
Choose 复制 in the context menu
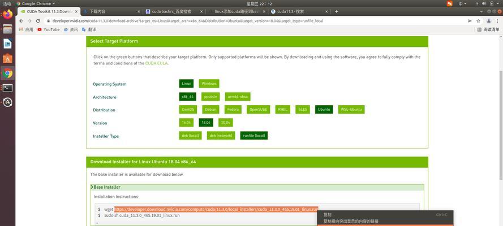point(385,215)
